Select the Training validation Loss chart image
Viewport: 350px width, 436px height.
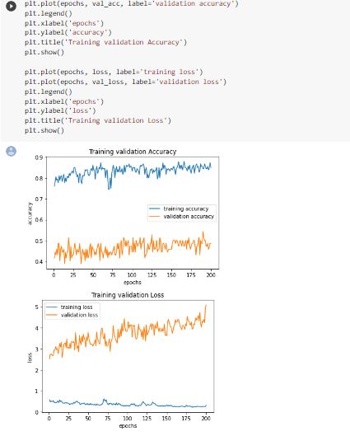[121, 360]
